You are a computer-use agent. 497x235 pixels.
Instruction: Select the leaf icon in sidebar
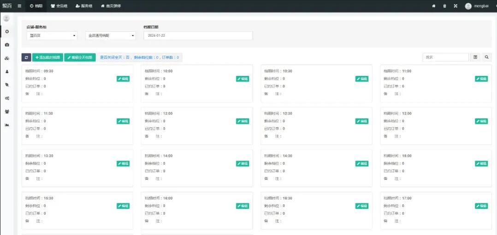point(7,85)
